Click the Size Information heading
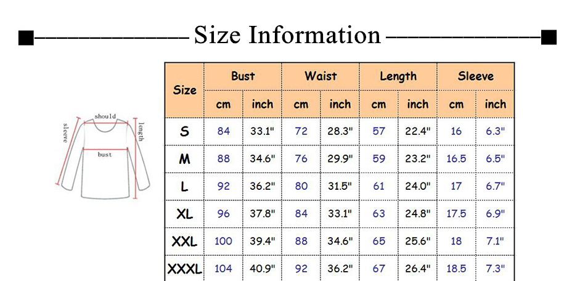This screenshot has height=281, width=572. (x=287, y=35)
